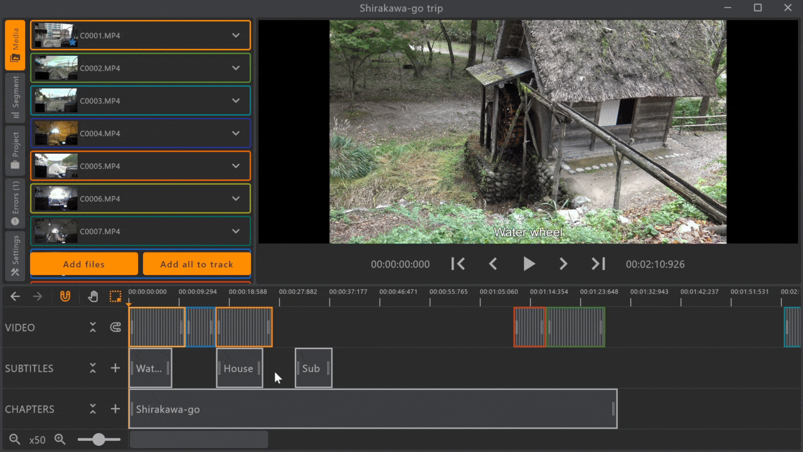The image size is (803, 452).
Task: Click the undo back arrow
Action: point(16,296)
